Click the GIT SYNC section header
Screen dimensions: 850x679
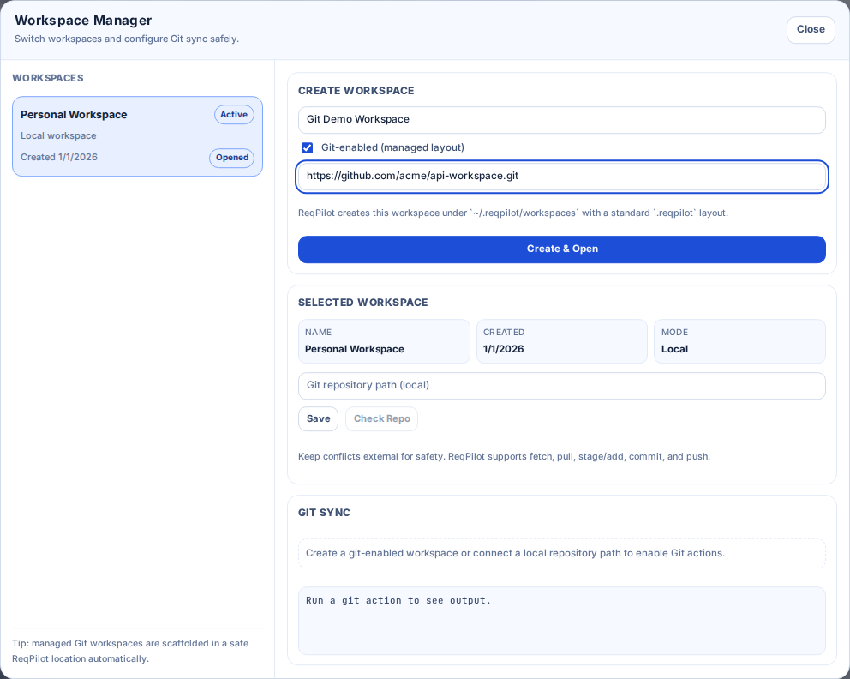click(323, 512)
